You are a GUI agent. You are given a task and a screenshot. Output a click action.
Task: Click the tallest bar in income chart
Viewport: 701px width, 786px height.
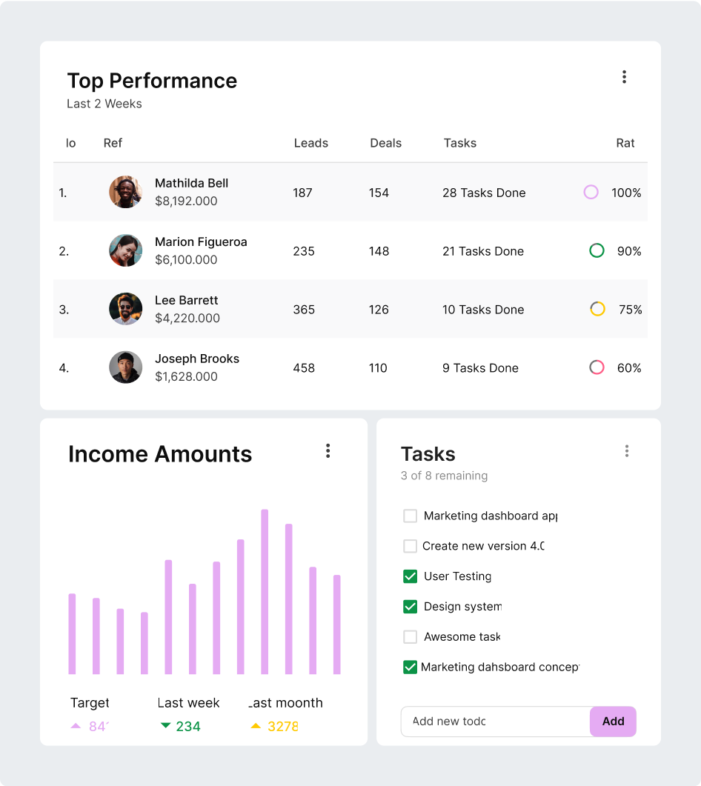265,591
